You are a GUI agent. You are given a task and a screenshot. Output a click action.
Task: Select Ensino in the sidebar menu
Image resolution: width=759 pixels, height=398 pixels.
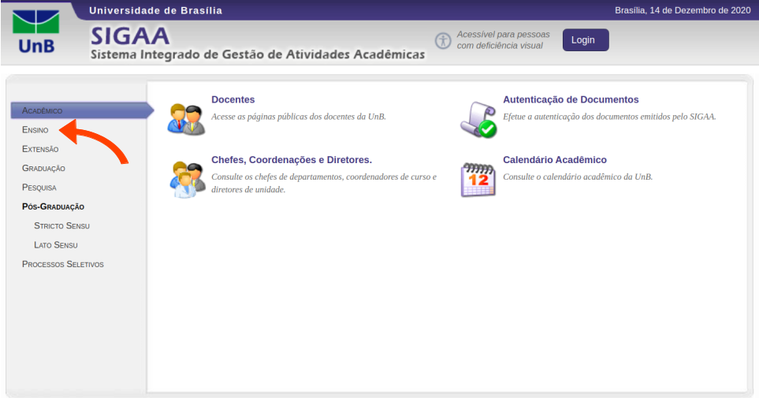pos(35,130)
